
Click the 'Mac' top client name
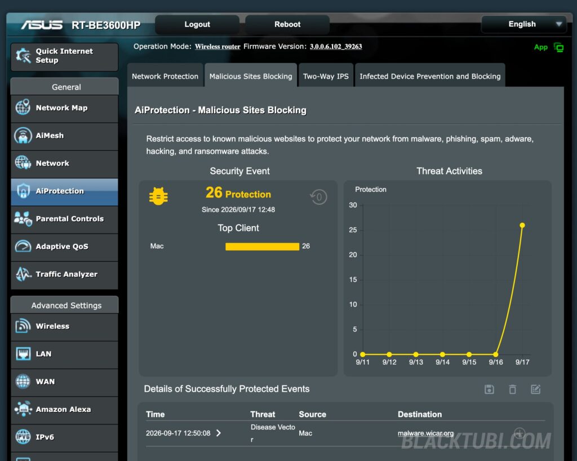[157, 246]
